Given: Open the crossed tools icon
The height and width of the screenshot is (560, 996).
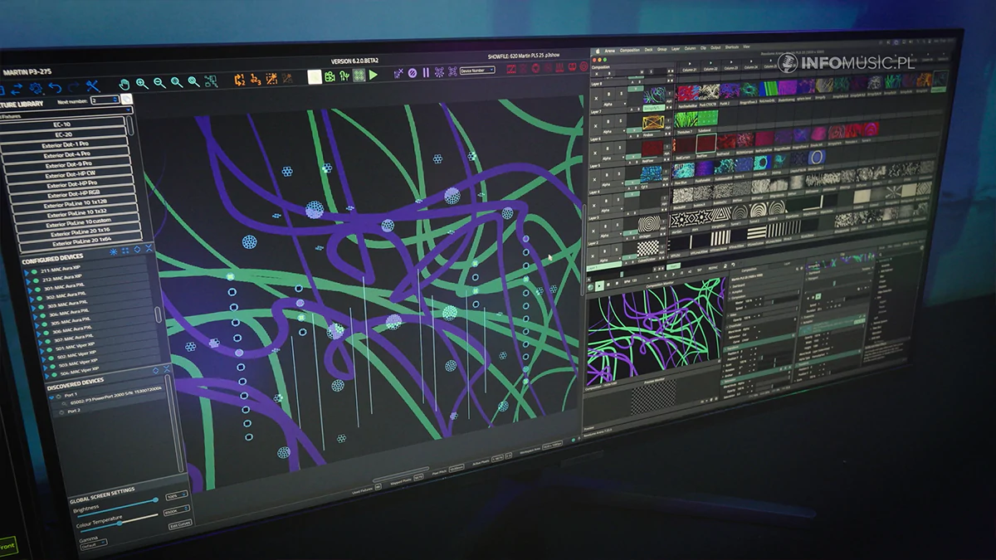Looking at the screenshot, I should pyautogui.click(x=94, y=85).
